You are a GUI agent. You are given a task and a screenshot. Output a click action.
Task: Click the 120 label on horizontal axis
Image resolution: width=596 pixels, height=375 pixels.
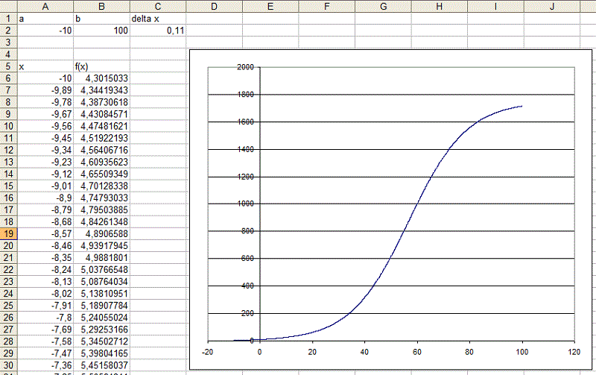pos(573,353)
